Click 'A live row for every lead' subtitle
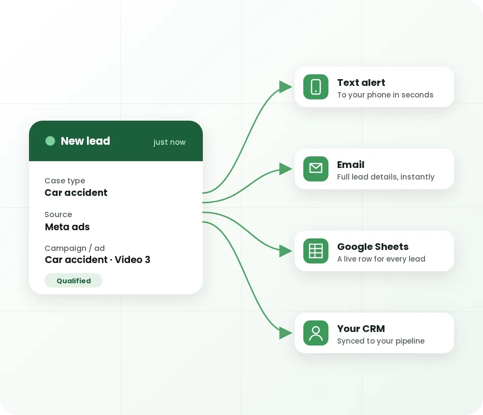483x415 pixels. tap(381, 259)
